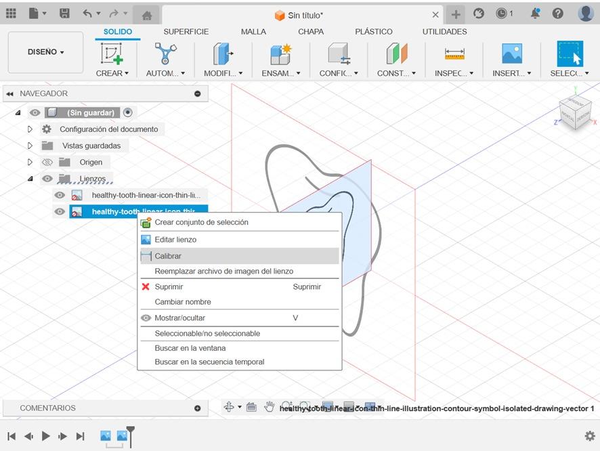Click the Construct plane icon
Screen dimensions: 600x451
click(x=396, y=53)
